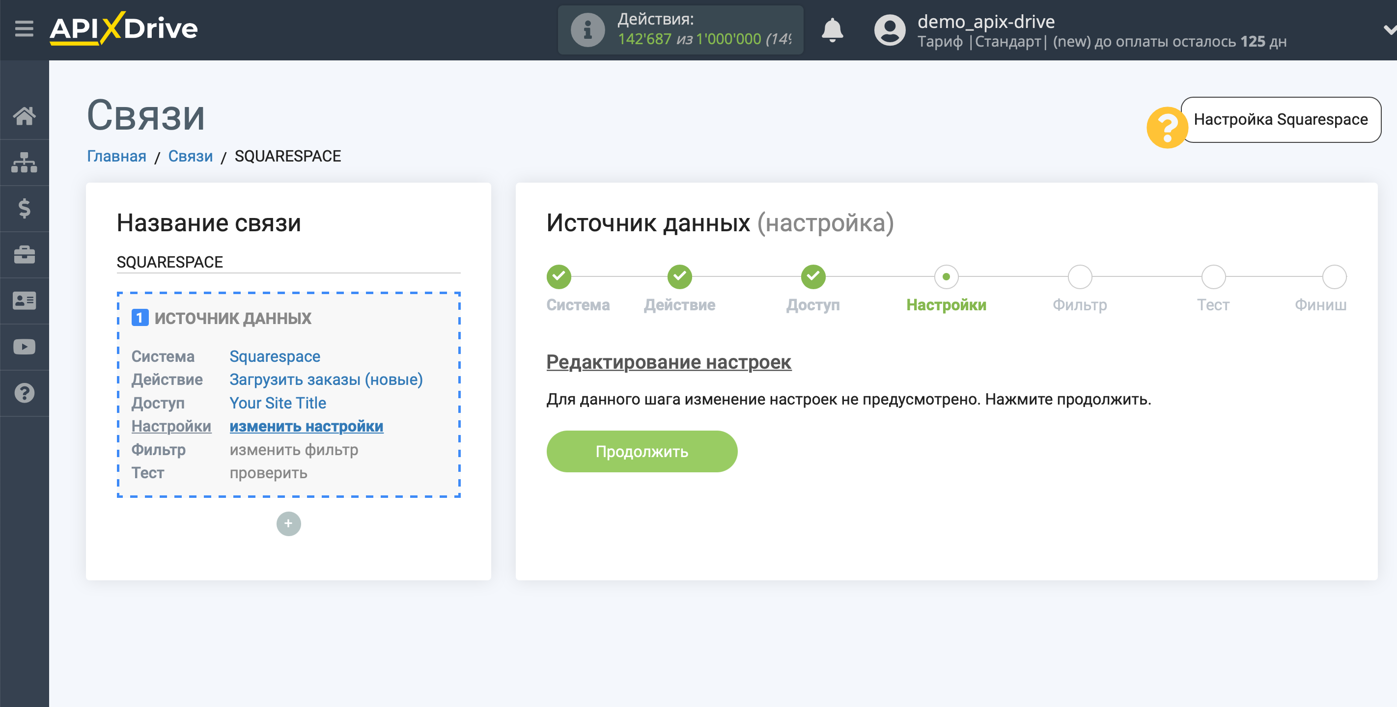Click изменить фильтр text
Viewport: 1397px width, 707px height.
pyautogui.click(x=294, y=450)
